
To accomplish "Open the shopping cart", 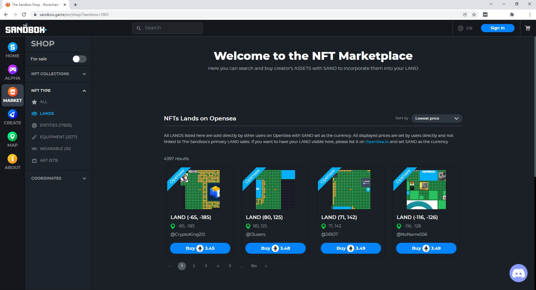I will pos(527,28).
